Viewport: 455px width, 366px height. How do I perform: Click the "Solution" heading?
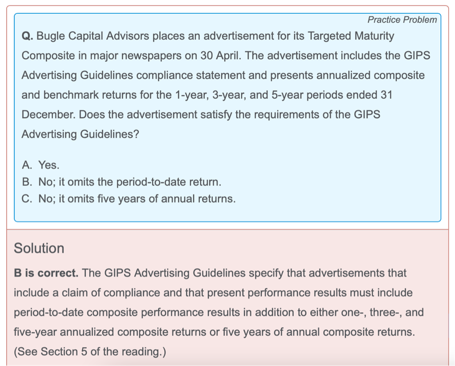(39, 248)
